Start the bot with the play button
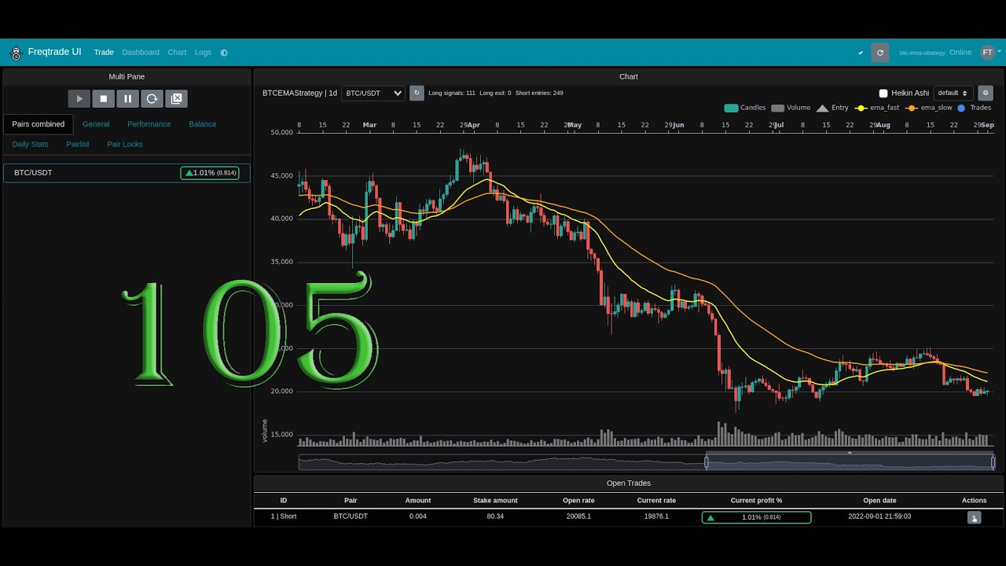This screenshot has height=566, width=1006. (79, 98)
